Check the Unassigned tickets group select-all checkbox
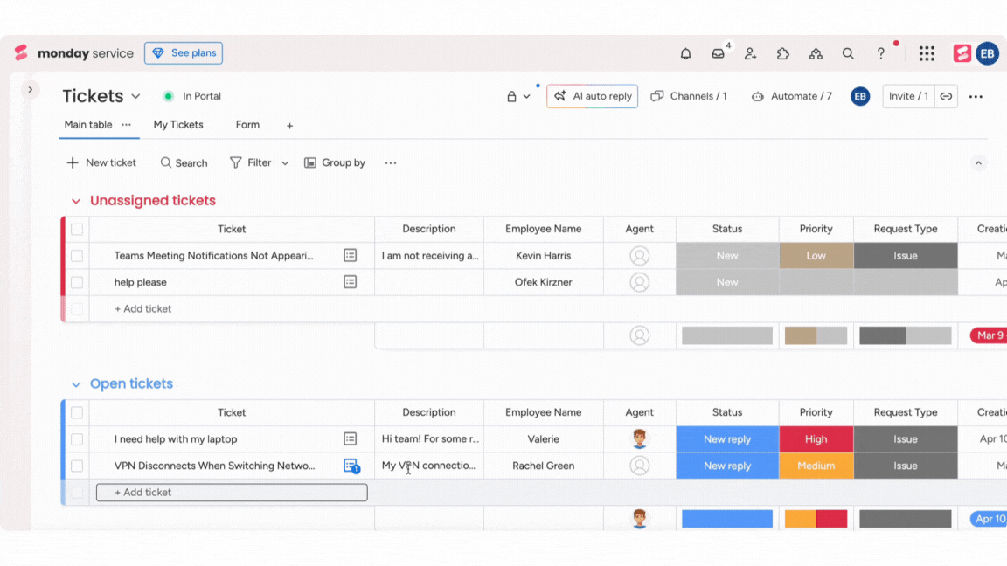The image size is (1007, 566). click(x=77, y=229)
